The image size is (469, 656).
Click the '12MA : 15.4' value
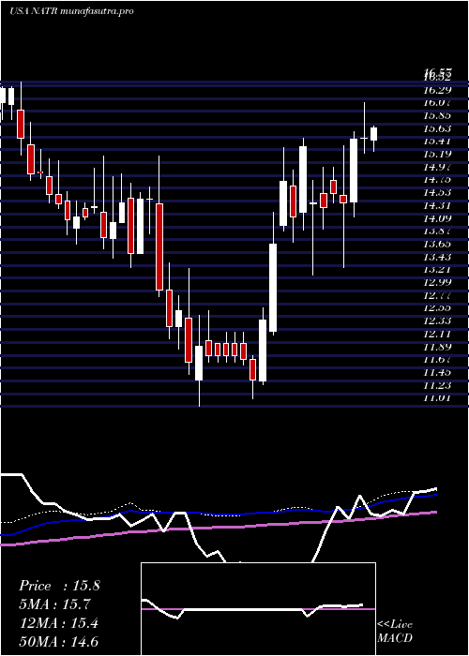pos(59,623)
